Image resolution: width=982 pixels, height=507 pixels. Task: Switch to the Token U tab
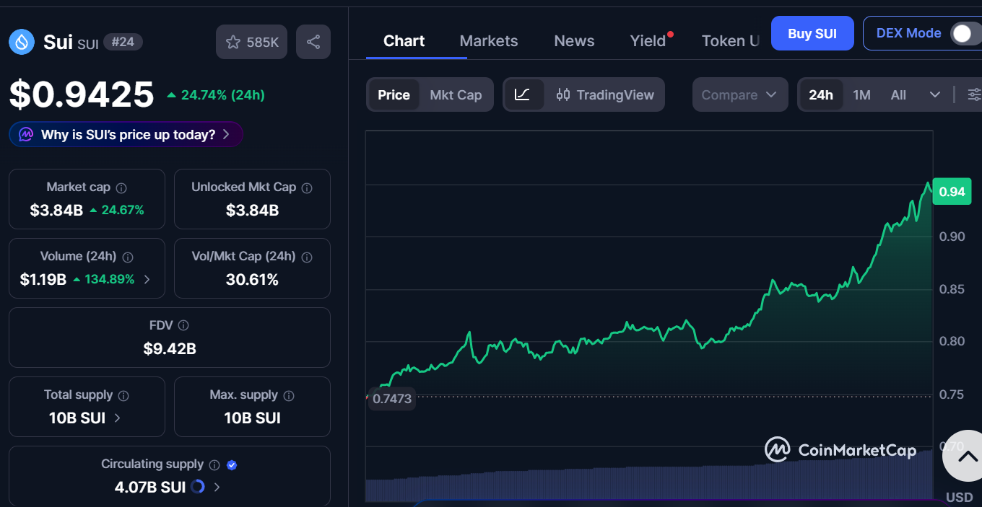[731, 41]
